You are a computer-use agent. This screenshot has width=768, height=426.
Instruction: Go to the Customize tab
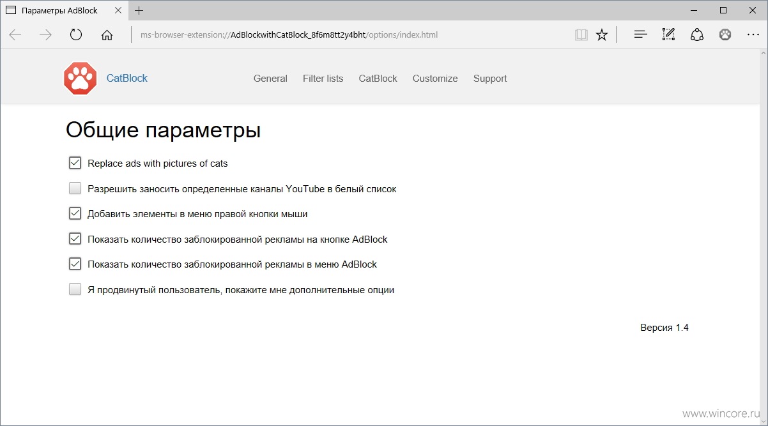pyautogui.click(x=435, y=79)
